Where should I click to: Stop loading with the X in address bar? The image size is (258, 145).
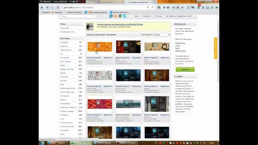(148, 7)
